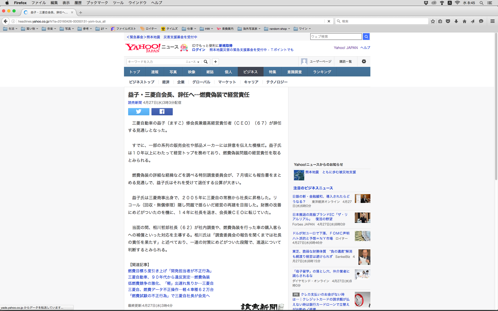
Task: Select the 経済 sub-navigation tab
Action: [x=165, y=82]
